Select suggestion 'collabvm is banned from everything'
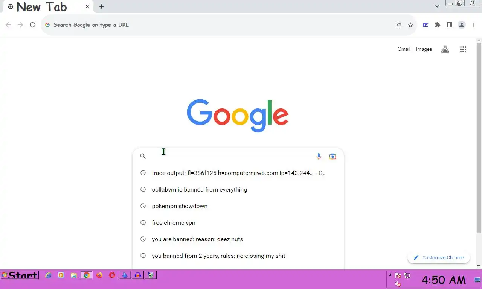This screenshot has height=289, width=482. coord(238,190)
